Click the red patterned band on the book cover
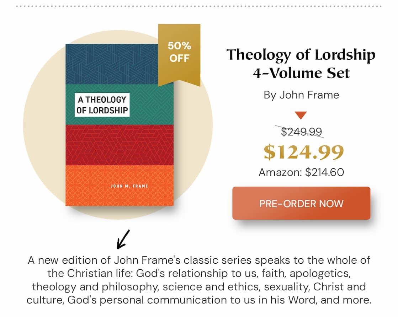398x317 pixels. [x=120, y=145]
